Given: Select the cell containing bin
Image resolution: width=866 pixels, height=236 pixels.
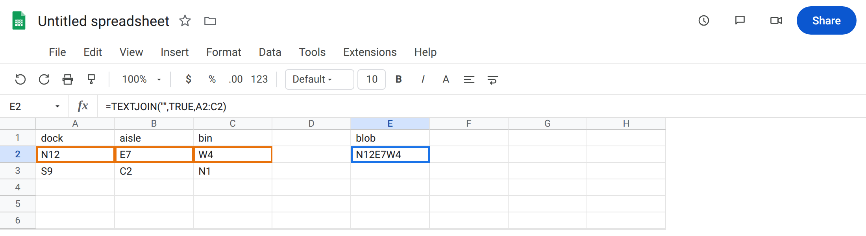Looking at the screenshot, I should 233,138.
